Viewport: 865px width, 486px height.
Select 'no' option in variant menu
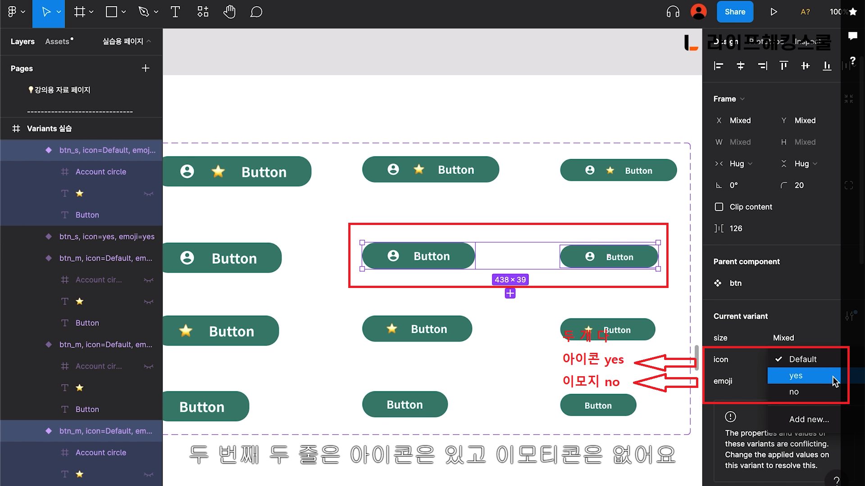[x=794, y=392]
